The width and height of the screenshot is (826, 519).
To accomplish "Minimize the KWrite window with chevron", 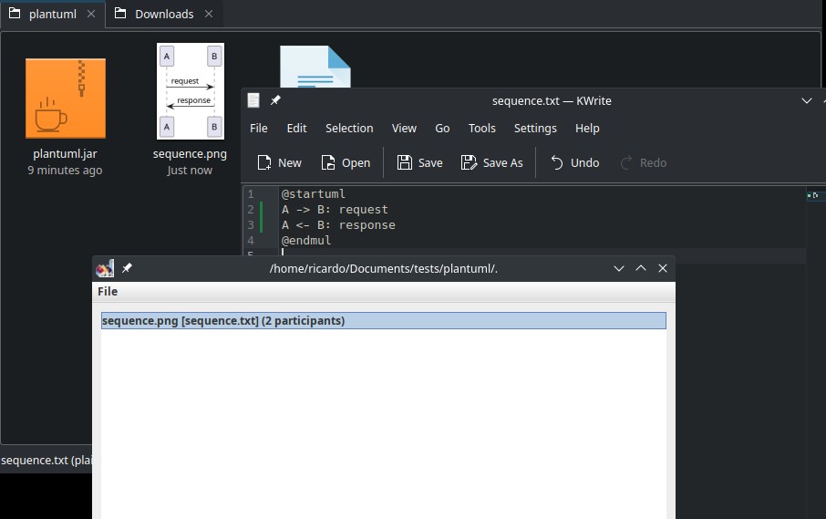I will coord(807,100).
